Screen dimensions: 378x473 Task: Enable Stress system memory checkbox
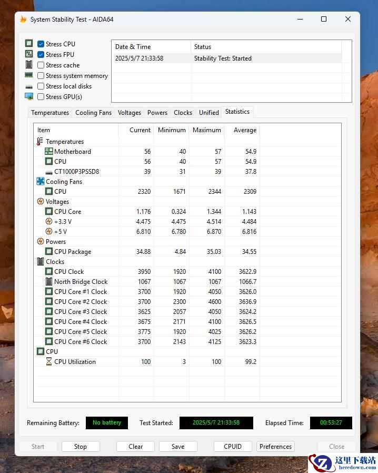pyautogui.click(x=41, y=76)
